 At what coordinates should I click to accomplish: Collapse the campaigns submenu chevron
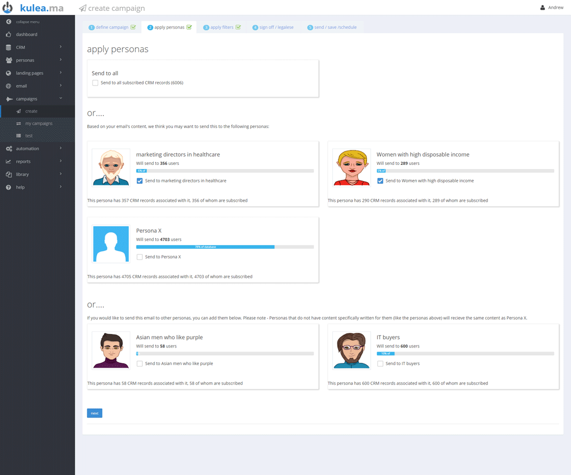click(61, 99)
